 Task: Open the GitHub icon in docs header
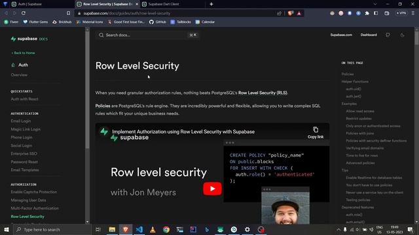point(388,35)
